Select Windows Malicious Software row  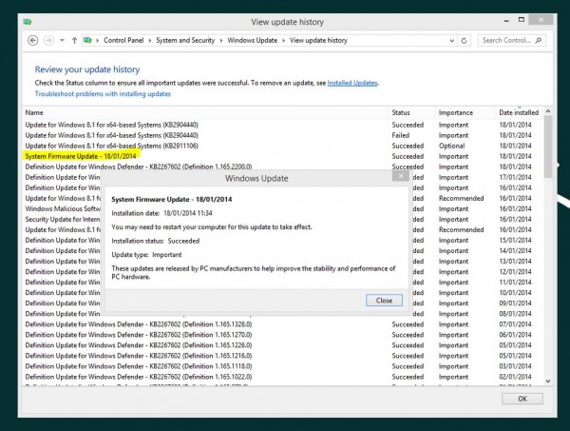pyautogui.click(x=63, y=209)
